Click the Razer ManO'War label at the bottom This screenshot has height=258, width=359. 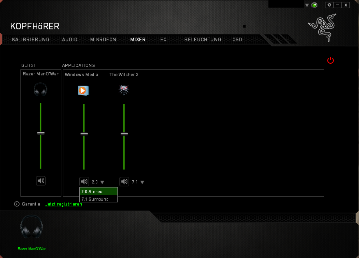pos(32,249)
